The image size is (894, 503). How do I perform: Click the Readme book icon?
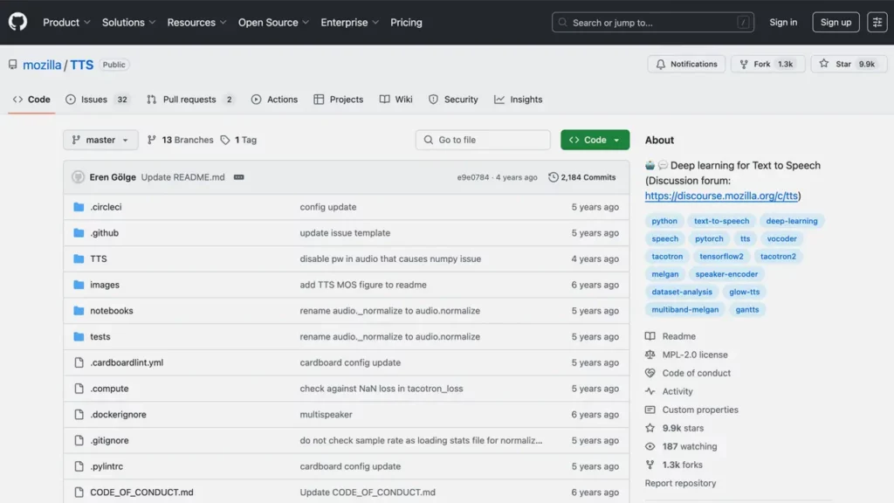pyautogui.click(x=650, y=336)
